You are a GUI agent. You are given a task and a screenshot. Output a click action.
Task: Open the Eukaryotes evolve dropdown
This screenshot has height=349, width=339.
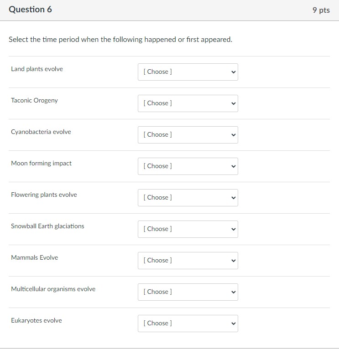[x=188, y=323]
